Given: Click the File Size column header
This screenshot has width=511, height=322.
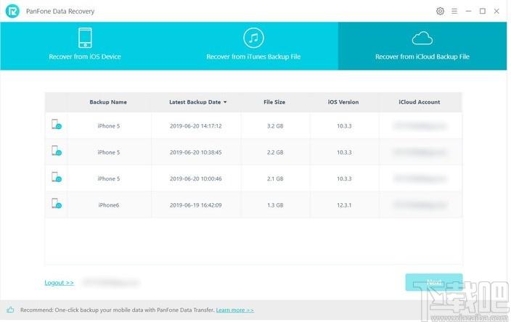Looking at the screenshot, I should coord(274,102).
